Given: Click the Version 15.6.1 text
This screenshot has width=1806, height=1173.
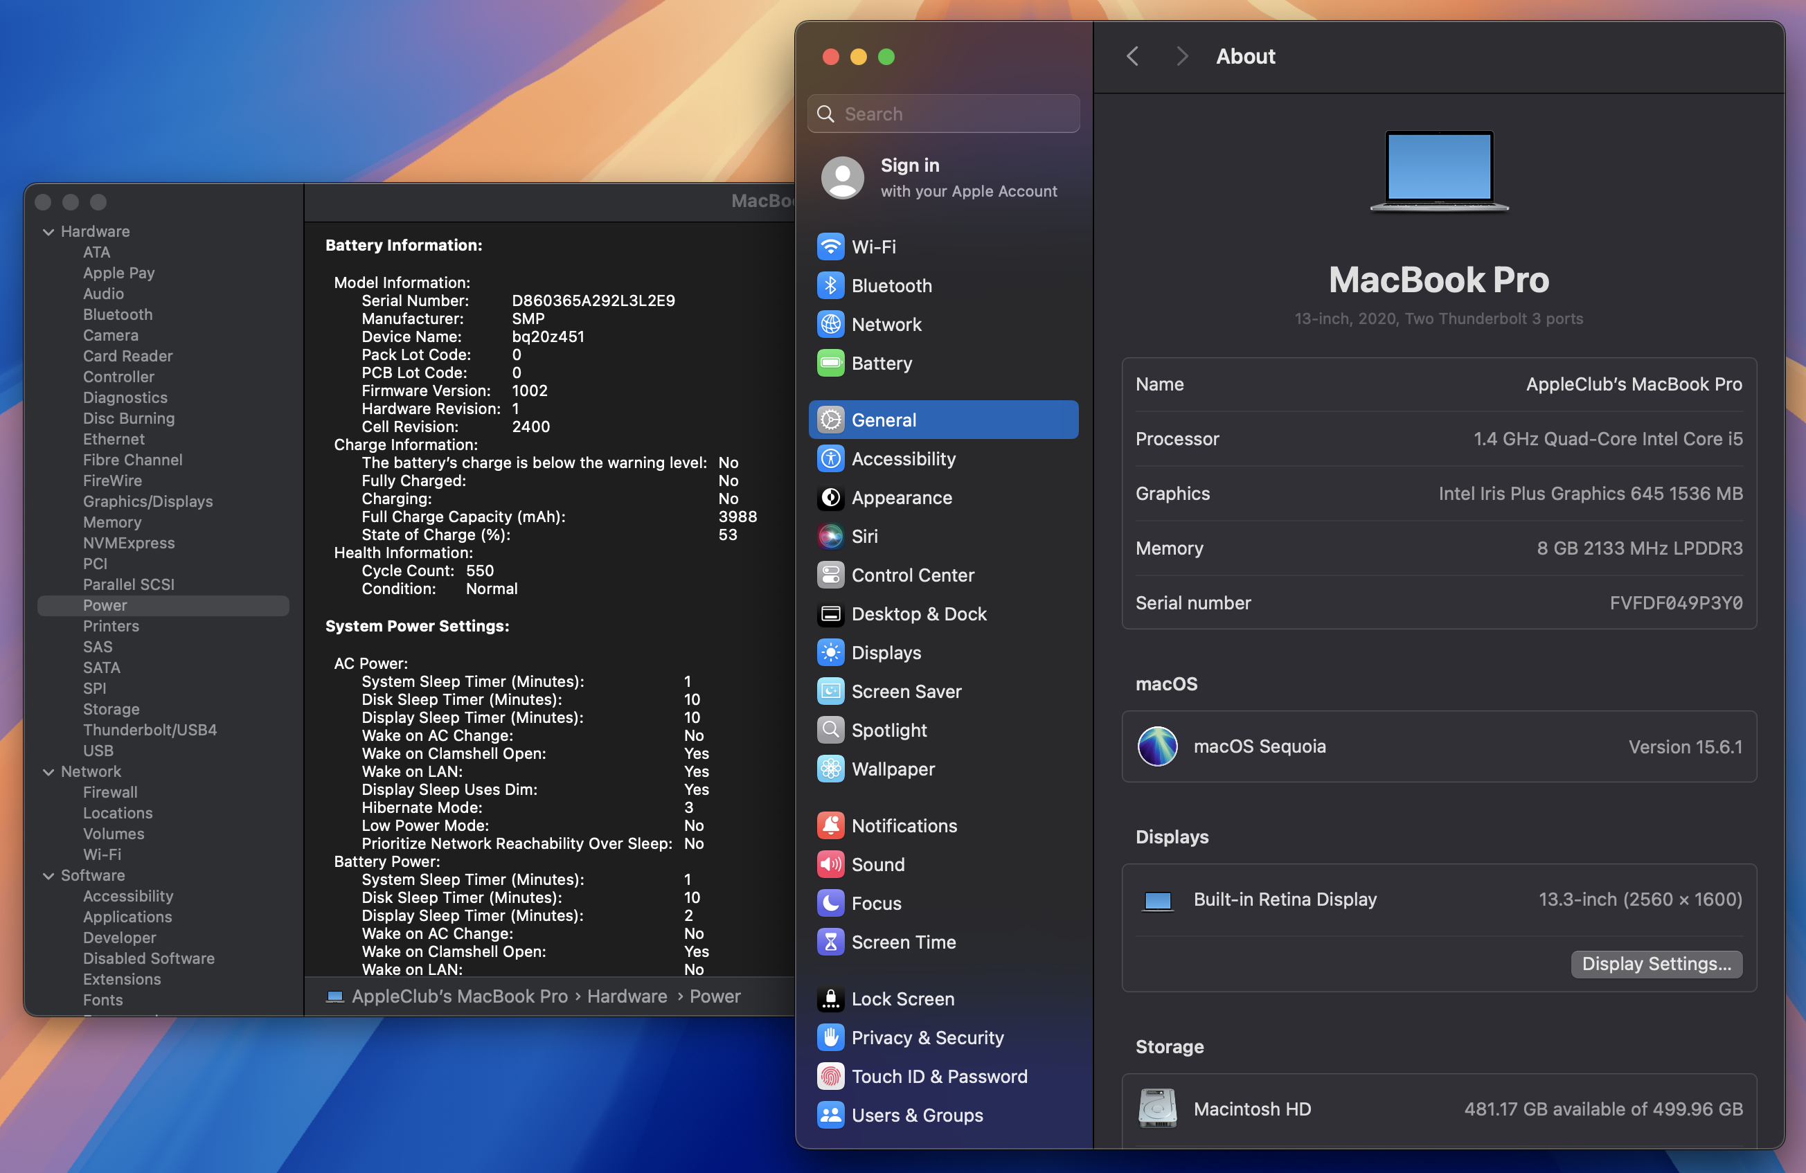Looking at the screenshot, I should point(1685,746).
